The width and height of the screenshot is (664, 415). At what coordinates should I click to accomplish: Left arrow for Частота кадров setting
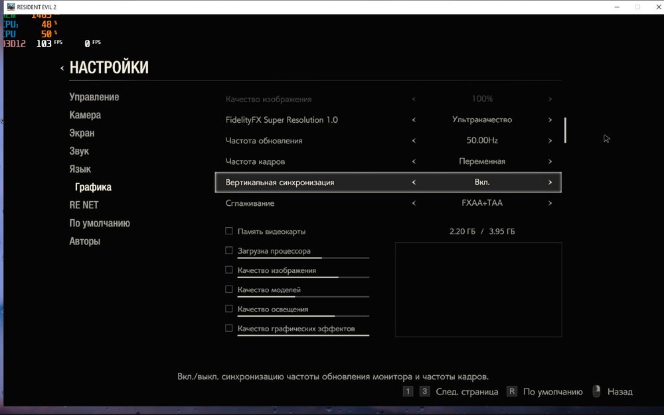click(414, 161)
